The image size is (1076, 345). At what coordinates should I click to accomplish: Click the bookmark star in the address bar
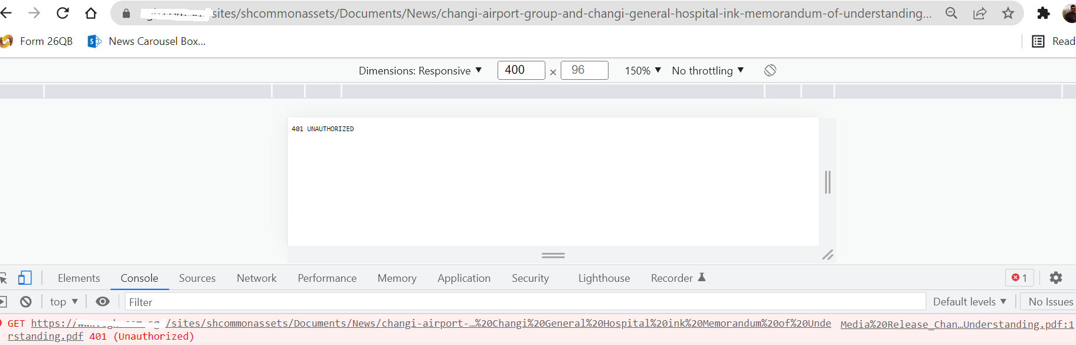(1008, 13)
